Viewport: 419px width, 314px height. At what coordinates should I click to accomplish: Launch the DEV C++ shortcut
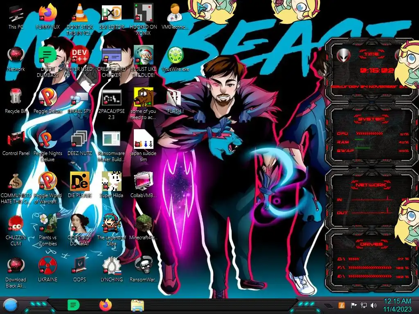[x=80, y=55]
